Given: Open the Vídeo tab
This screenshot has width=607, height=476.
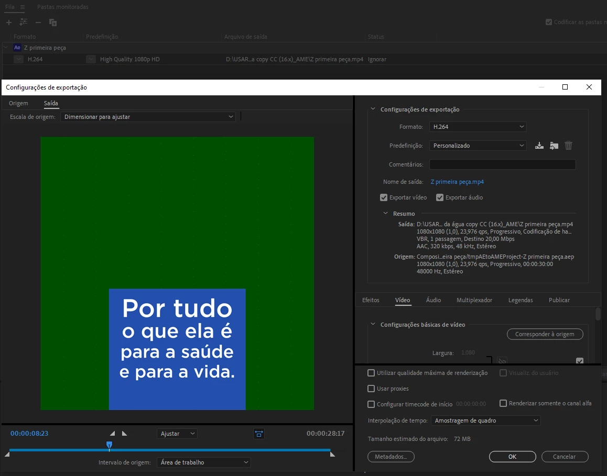Looking at the screenshot, I should pyautogui.click(x=403, y=300).
